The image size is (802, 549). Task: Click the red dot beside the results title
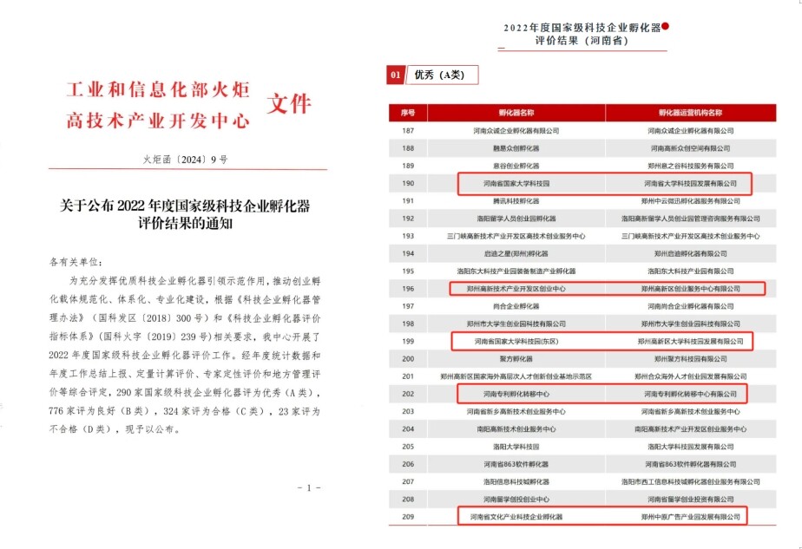[x=666, y=27]
